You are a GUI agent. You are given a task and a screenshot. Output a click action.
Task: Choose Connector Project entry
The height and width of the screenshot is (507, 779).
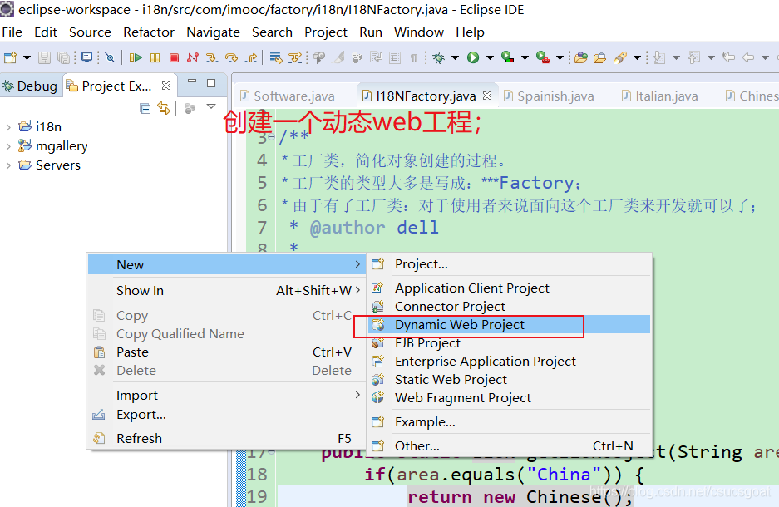(510, 307)
